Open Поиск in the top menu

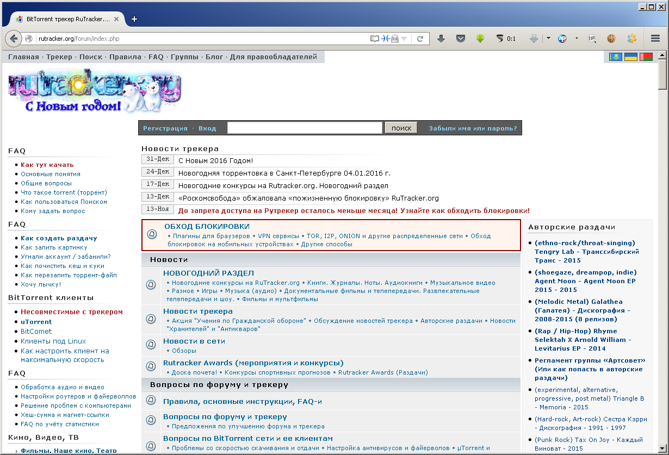pos(91,57)
